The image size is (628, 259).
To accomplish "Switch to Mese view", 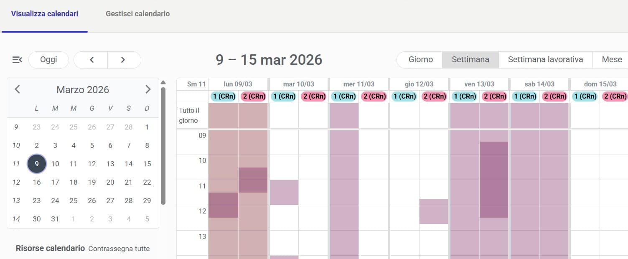I will pyautogui.click(x=612, y=60).
